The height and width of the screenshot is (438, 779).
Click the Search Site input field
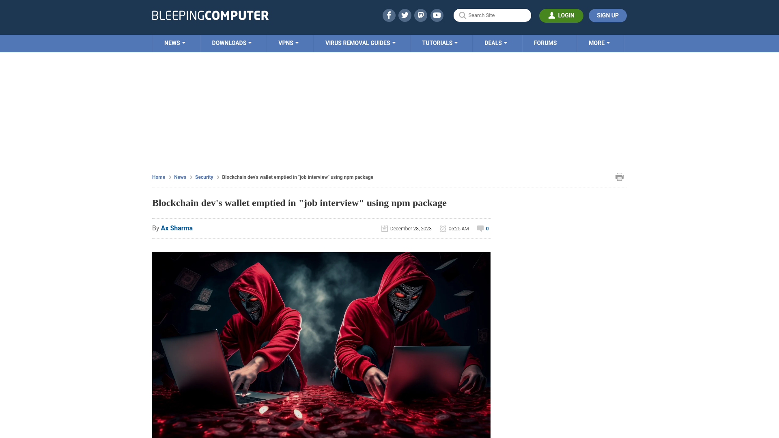[492, 15]
